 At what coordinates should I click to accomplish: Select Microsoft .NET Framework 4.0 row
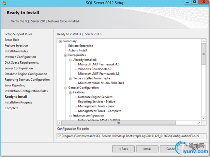[99, 64]
